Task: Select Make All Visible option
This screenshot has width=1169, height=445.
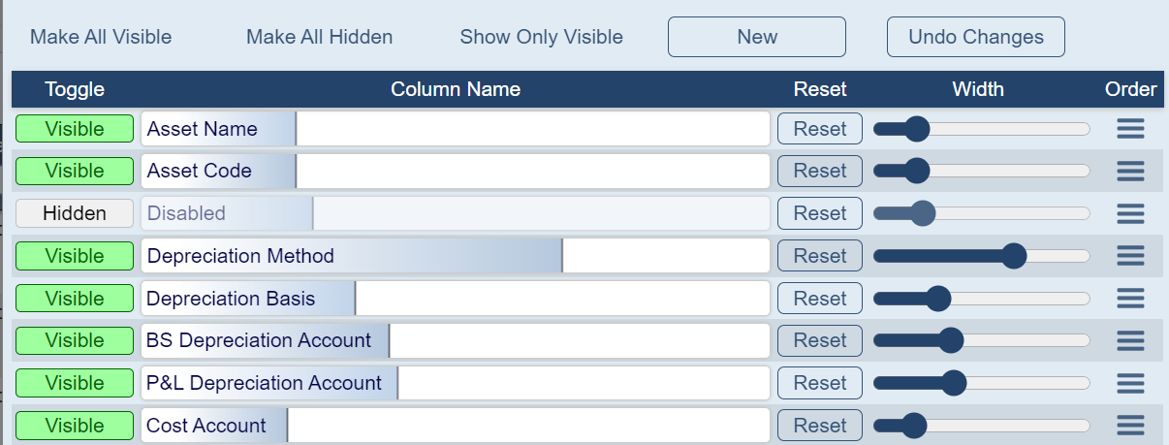Action: coord(101,37)
